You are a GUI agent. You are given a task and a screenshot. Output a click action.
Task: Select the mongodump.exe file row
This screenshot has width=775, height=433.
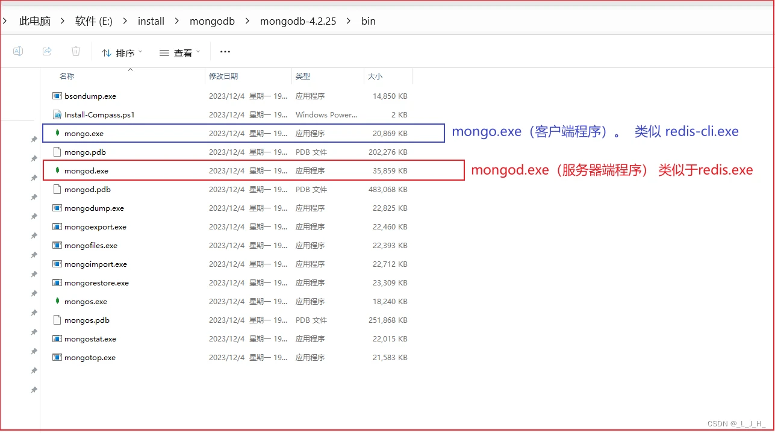point(94,208)
